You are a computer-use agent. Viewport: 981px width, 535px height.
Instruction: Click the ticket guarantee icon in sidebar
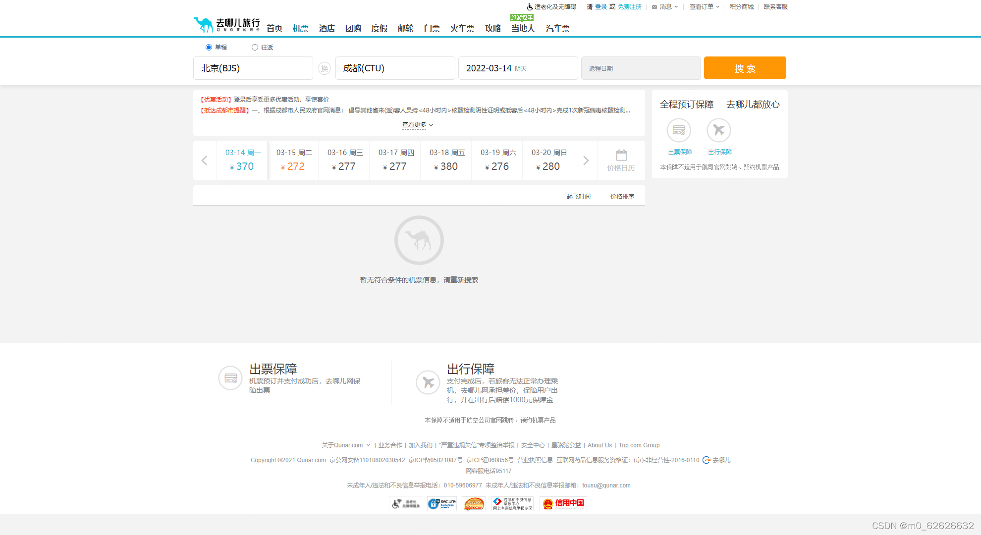click(679, 131)
